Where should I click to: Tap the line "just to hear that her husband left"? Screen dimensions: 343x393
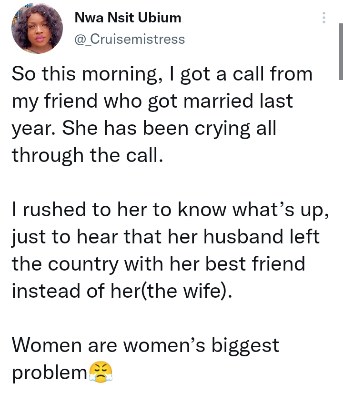(165, 237)
